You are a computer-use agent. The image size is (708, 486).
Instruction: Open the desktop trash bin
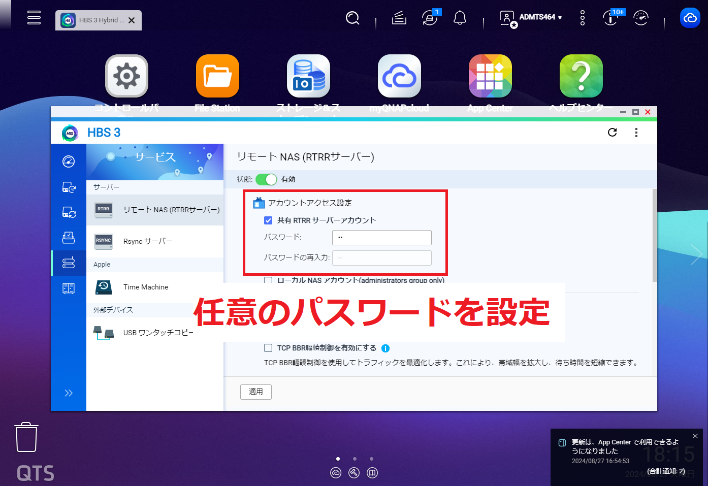tap(26, 437)
